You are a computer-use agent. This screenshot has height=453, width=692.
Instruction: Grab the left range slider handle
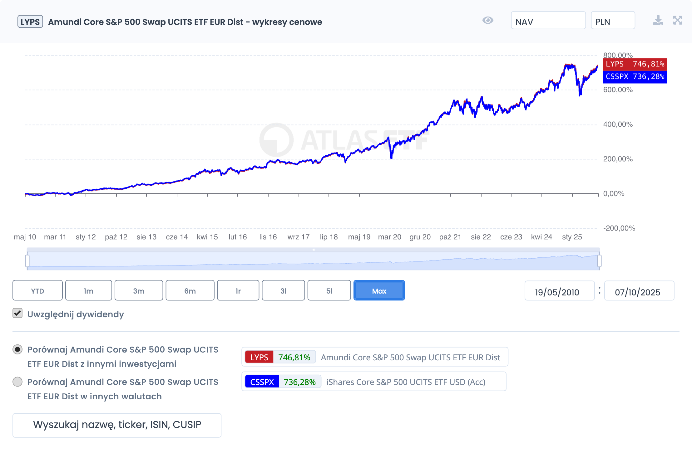click(x=27, y=261)
